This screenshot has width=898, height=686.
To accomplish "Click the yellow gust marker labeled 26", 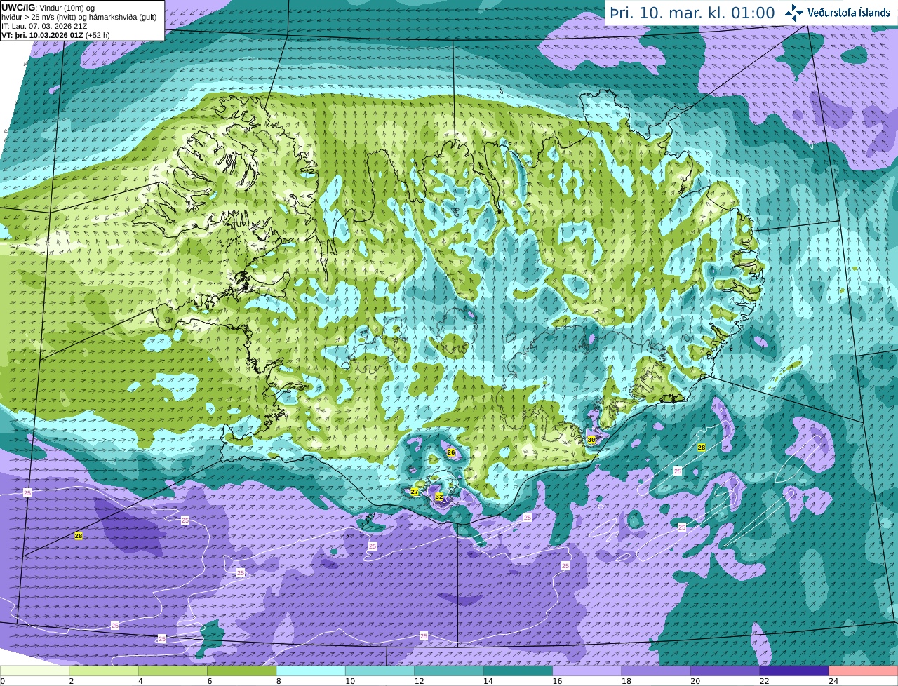I will pyautogui.click(x=451, y=453).
